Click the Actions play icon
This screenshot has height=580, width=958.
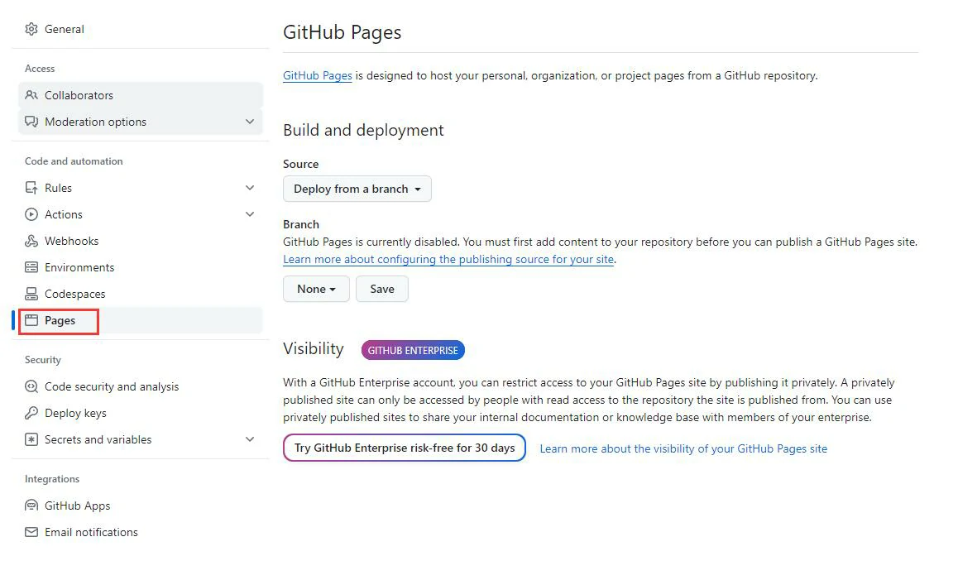click(31, 214)
